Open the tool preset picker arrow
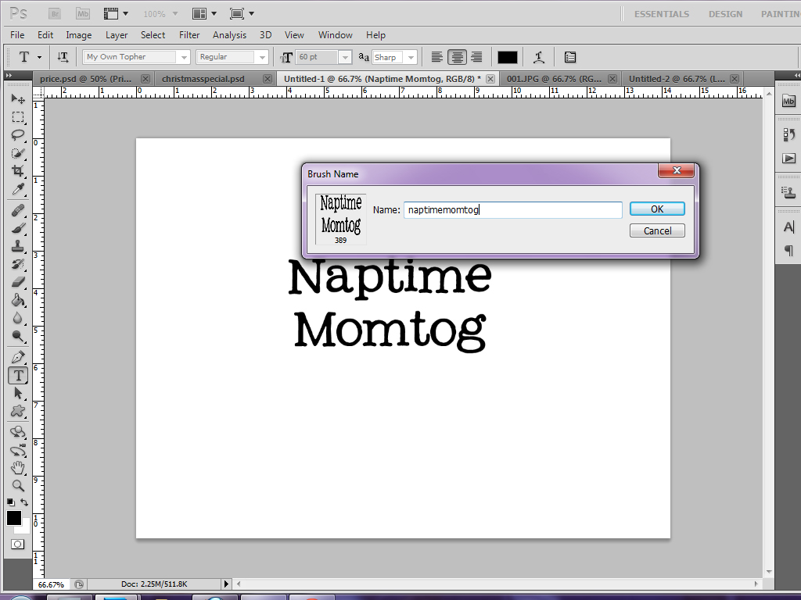801x600 pixels. [39, 57]
